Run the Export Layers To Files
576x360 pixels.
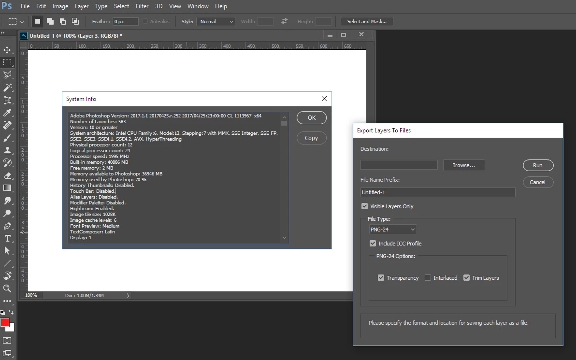click(538, 165)
